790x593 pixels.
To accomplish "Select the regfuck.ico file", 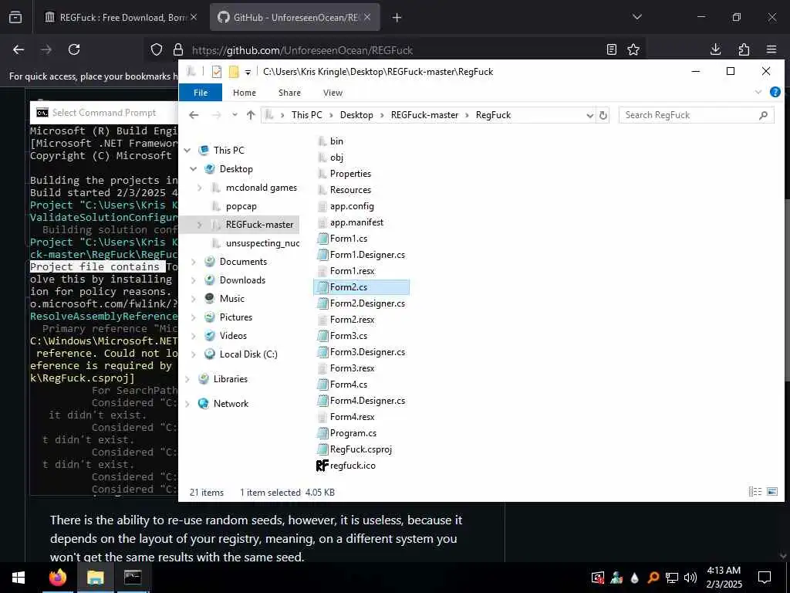I will tap(353, 466).
